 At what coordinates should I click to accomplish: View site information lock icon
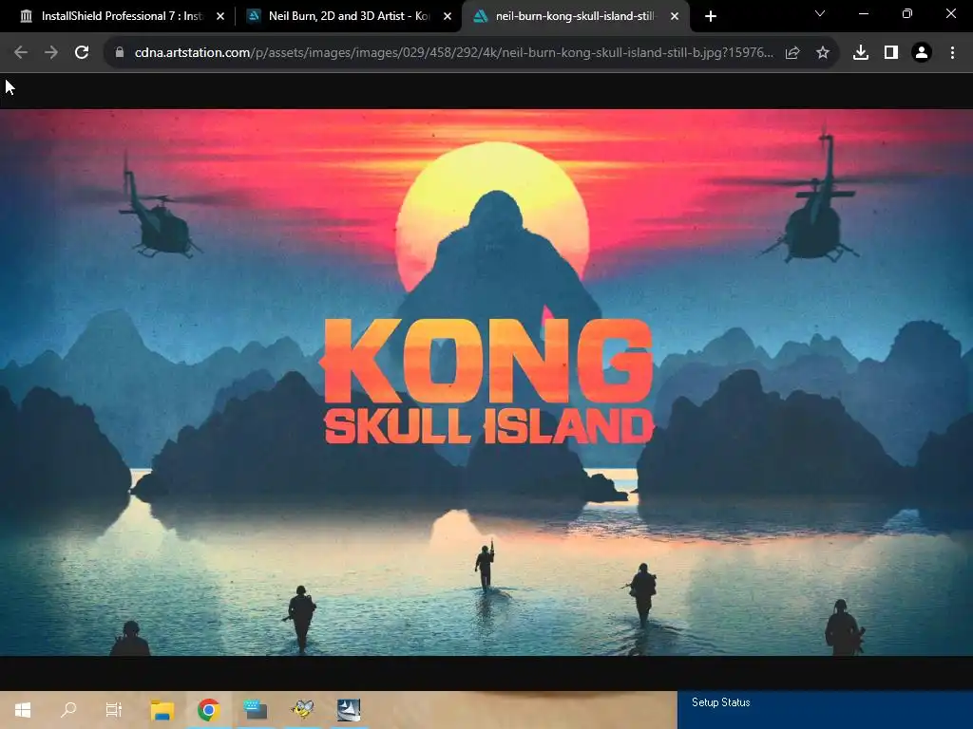pyautogui.click(x=119, y=53)
